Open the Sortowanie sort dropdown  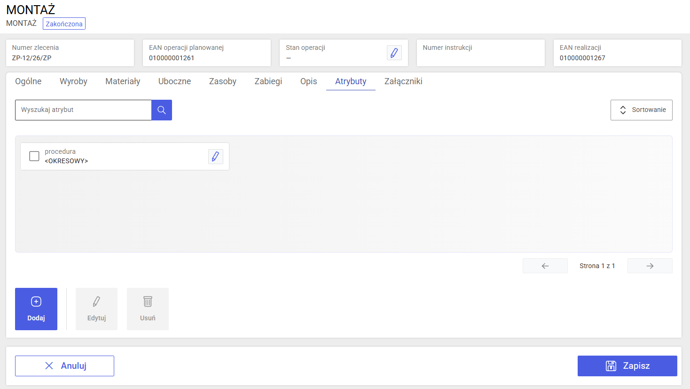[x=642, y=110]
